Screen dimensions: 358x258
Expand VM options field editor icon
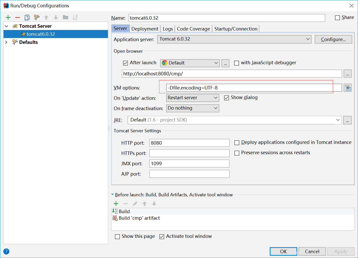[348, 88]
